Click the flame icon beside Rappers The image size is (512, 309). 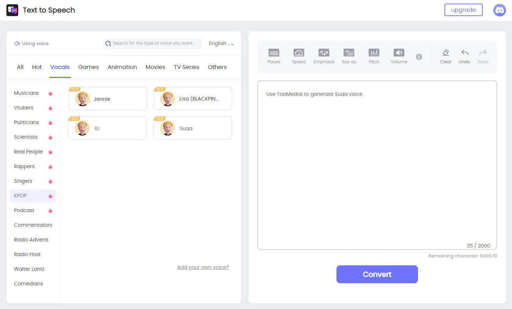pos(50,167)
